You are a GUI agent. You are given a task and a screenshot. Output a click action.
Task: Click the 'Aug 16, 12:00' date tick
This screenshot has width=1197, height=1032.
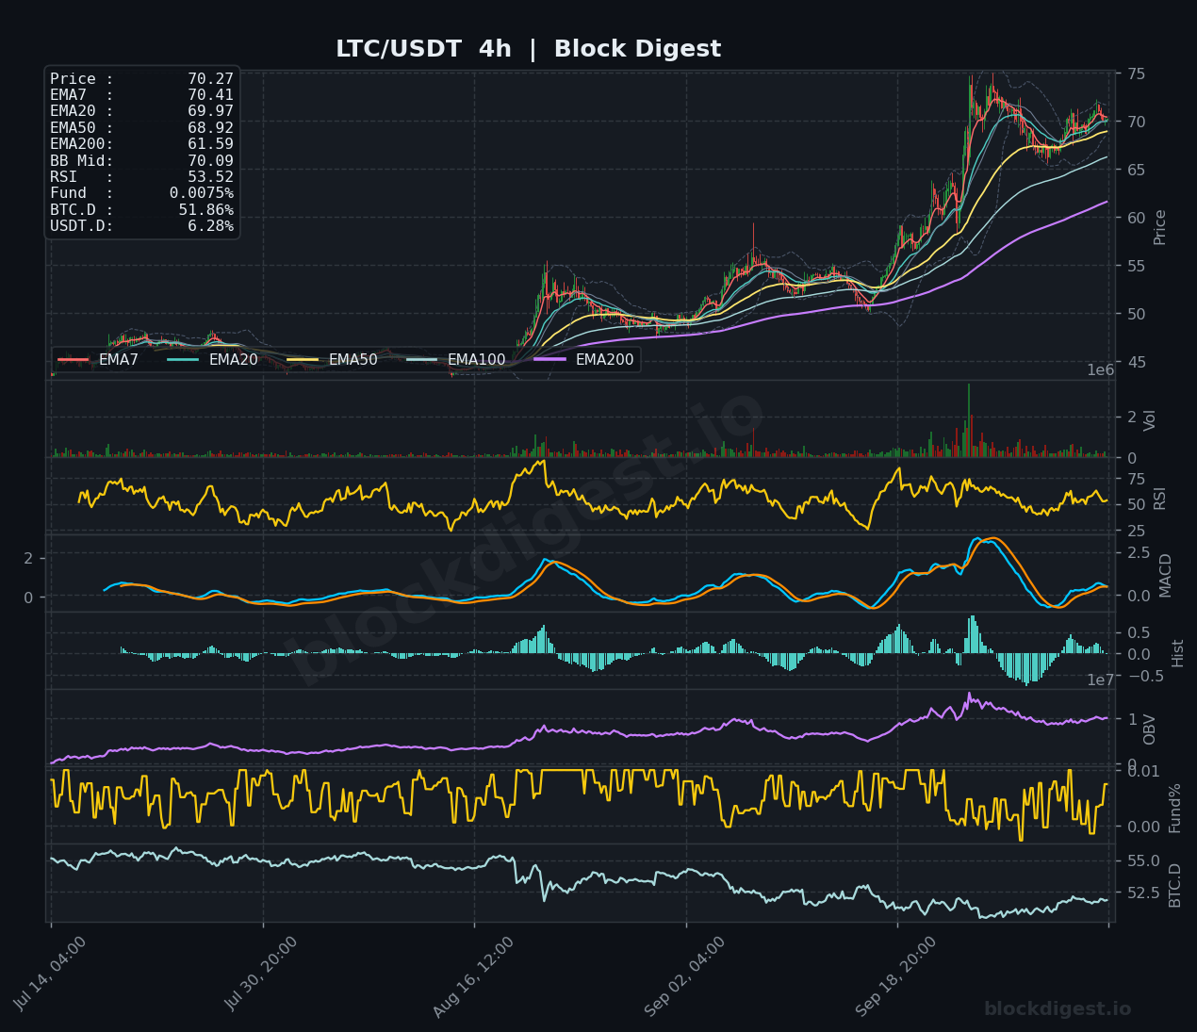point(474,976)
